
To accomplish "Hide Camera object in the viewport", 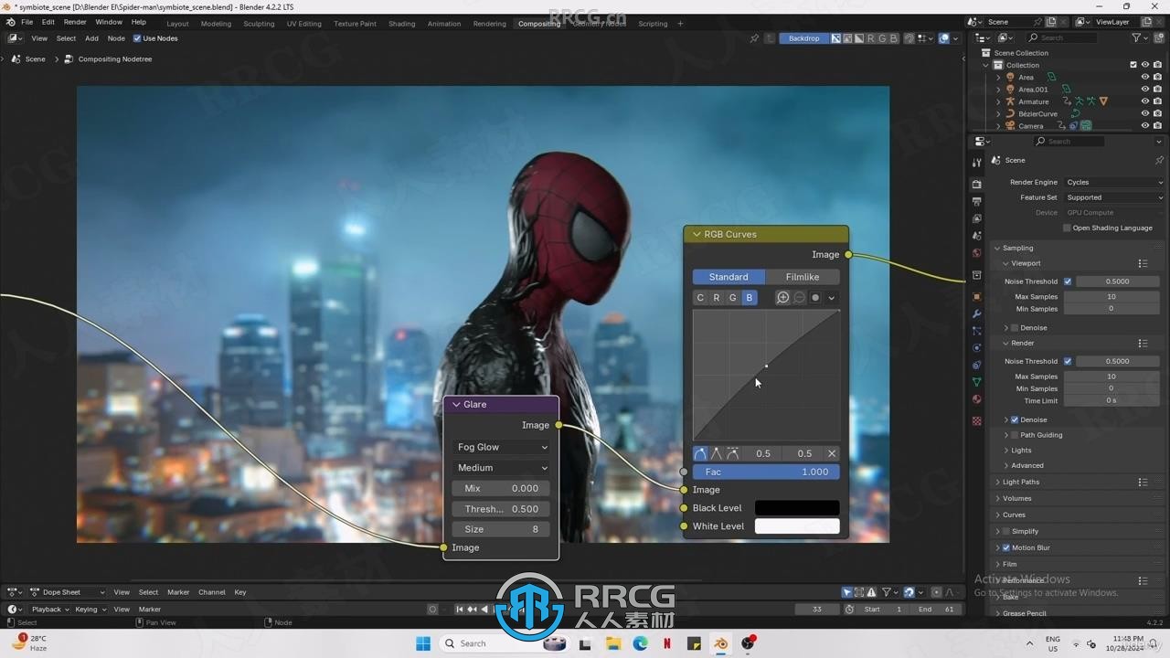I will coord(1144,126).
